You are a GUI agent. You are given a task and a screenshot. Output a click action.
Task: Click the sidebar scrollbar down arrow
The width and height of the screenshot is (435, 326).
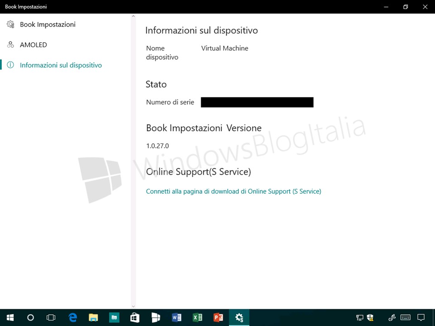pos(133,307)
